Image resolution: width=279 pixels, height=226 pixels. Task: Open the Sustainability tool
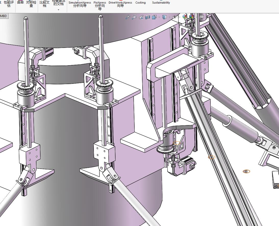tap(161, 3)
